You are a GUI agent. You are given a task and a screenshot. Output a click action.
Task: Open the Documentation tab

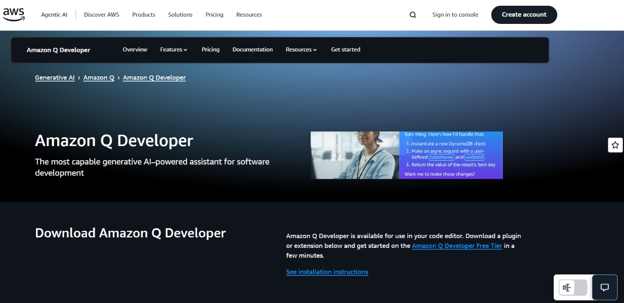pos(253,49)
